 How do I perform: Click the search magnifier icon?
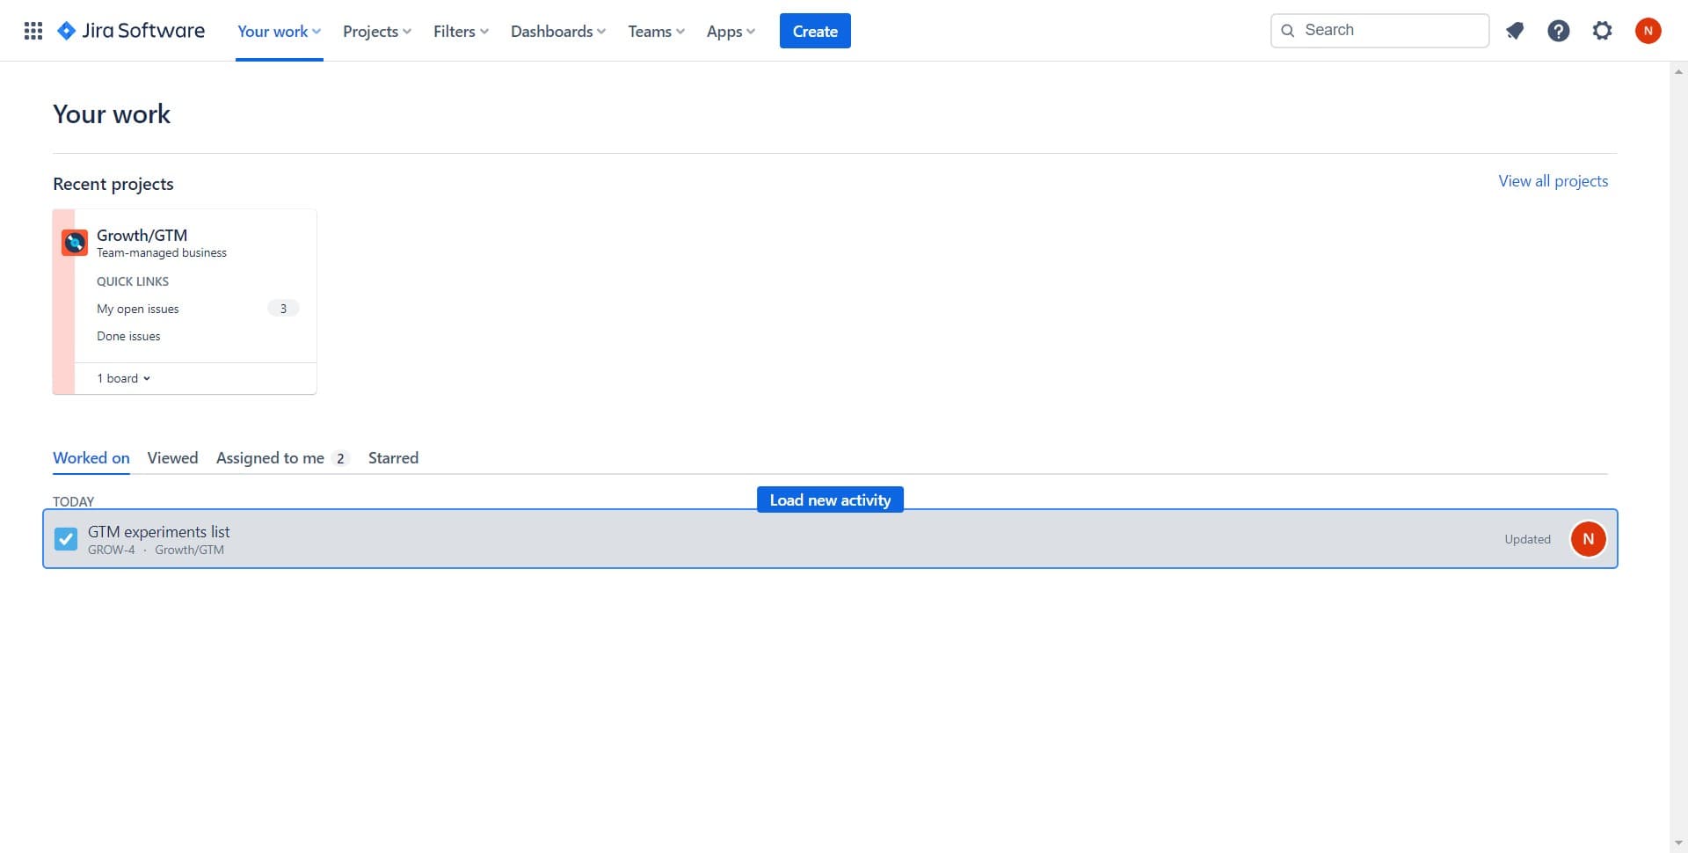click(x=1287, y=30)
